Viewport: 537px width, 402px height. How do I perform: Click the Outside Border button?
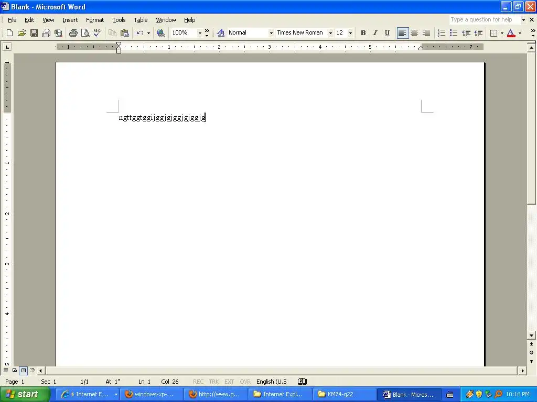tap(493, 33)
